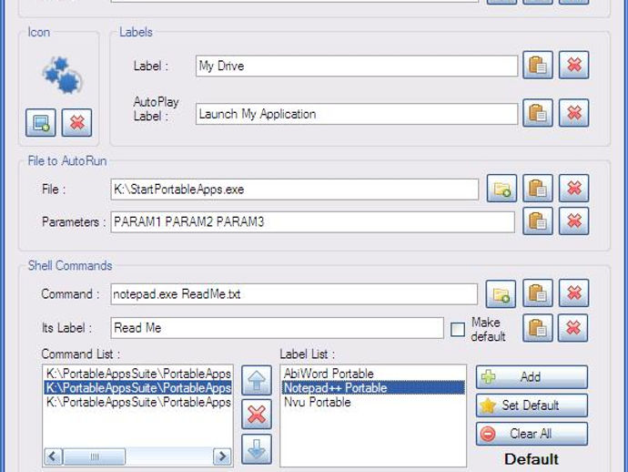
Task: Select third entry in Command List
Action: tap(137, 402)
